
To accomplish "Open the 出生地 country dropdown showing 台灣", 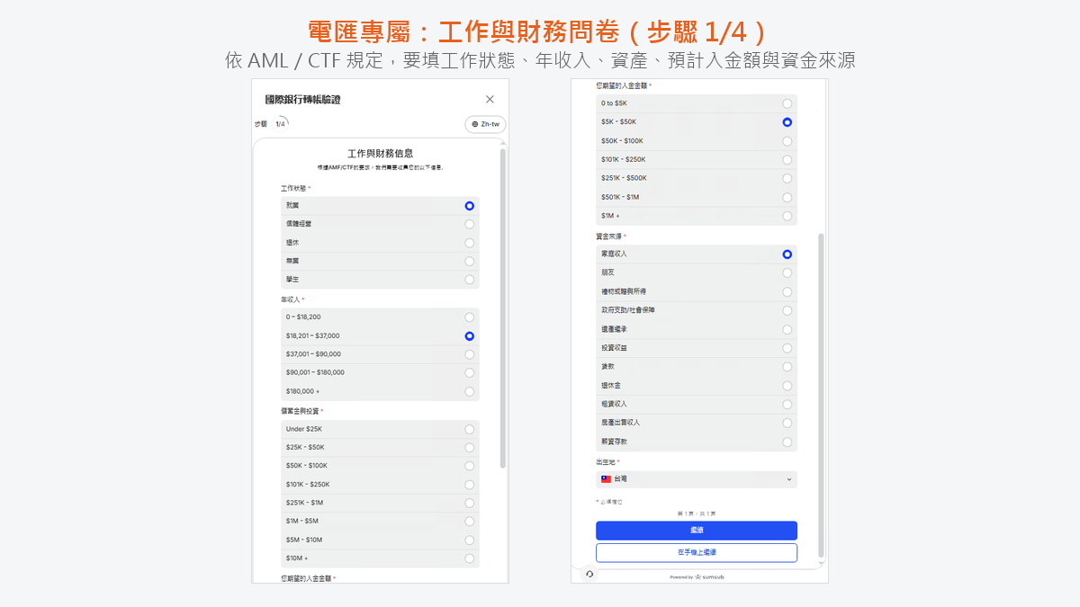I will [x=697, y=479].
